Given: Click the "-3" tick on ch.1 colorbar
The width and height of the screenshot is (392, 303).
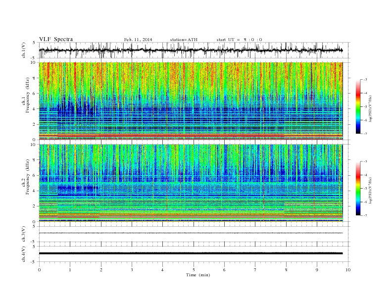Looking at the screenshot, I should [x=365, y=80].
